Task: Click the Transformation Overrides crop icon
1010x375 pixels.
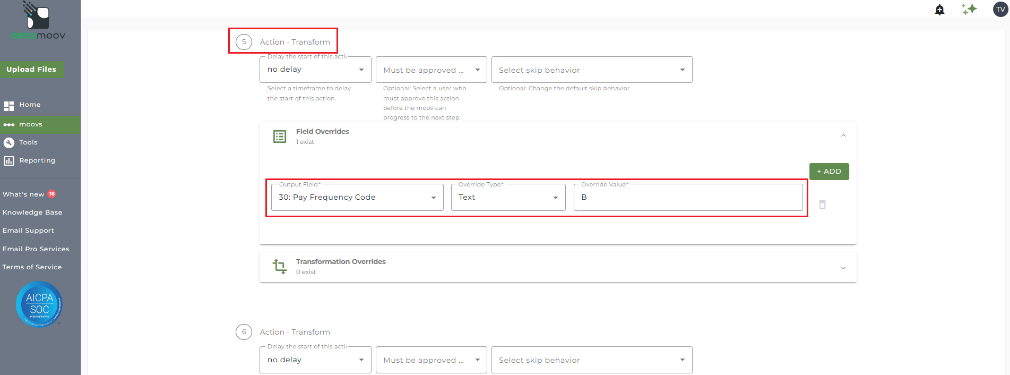Action: [x=280, y=266]
